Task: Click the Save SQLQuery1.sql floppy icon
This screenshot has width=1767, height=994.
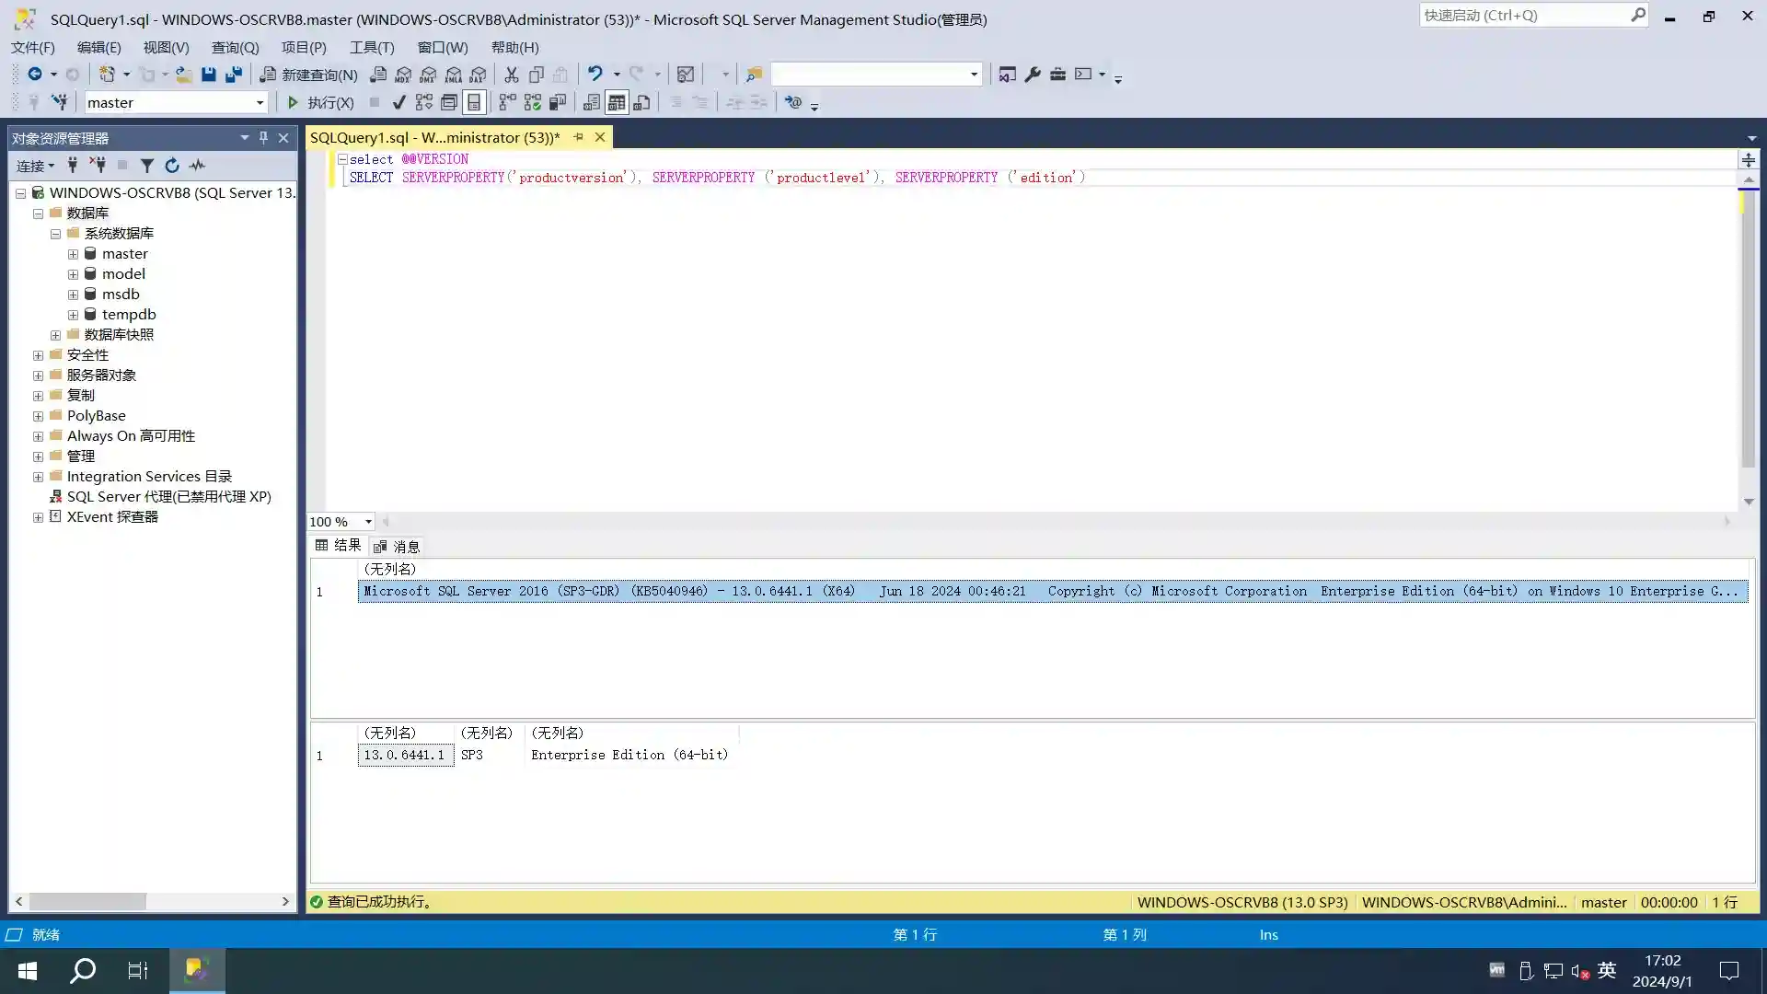Action: [x=209, y=75]
